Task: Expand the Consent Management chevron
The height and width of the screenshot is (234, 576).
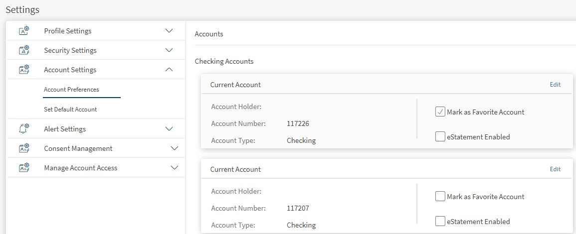Action: click(174, 148)
